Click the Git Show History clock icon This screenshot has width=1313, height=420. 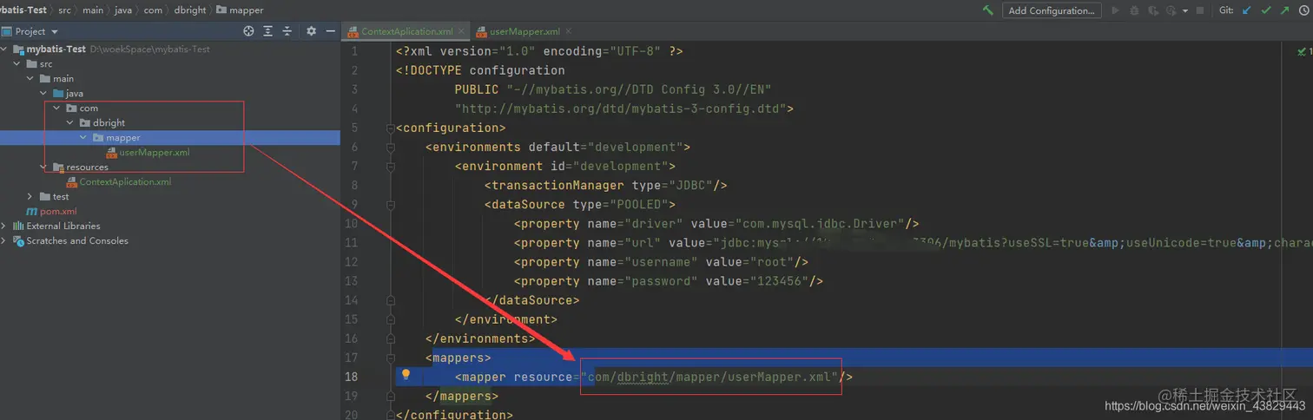tap(1303, 10)
